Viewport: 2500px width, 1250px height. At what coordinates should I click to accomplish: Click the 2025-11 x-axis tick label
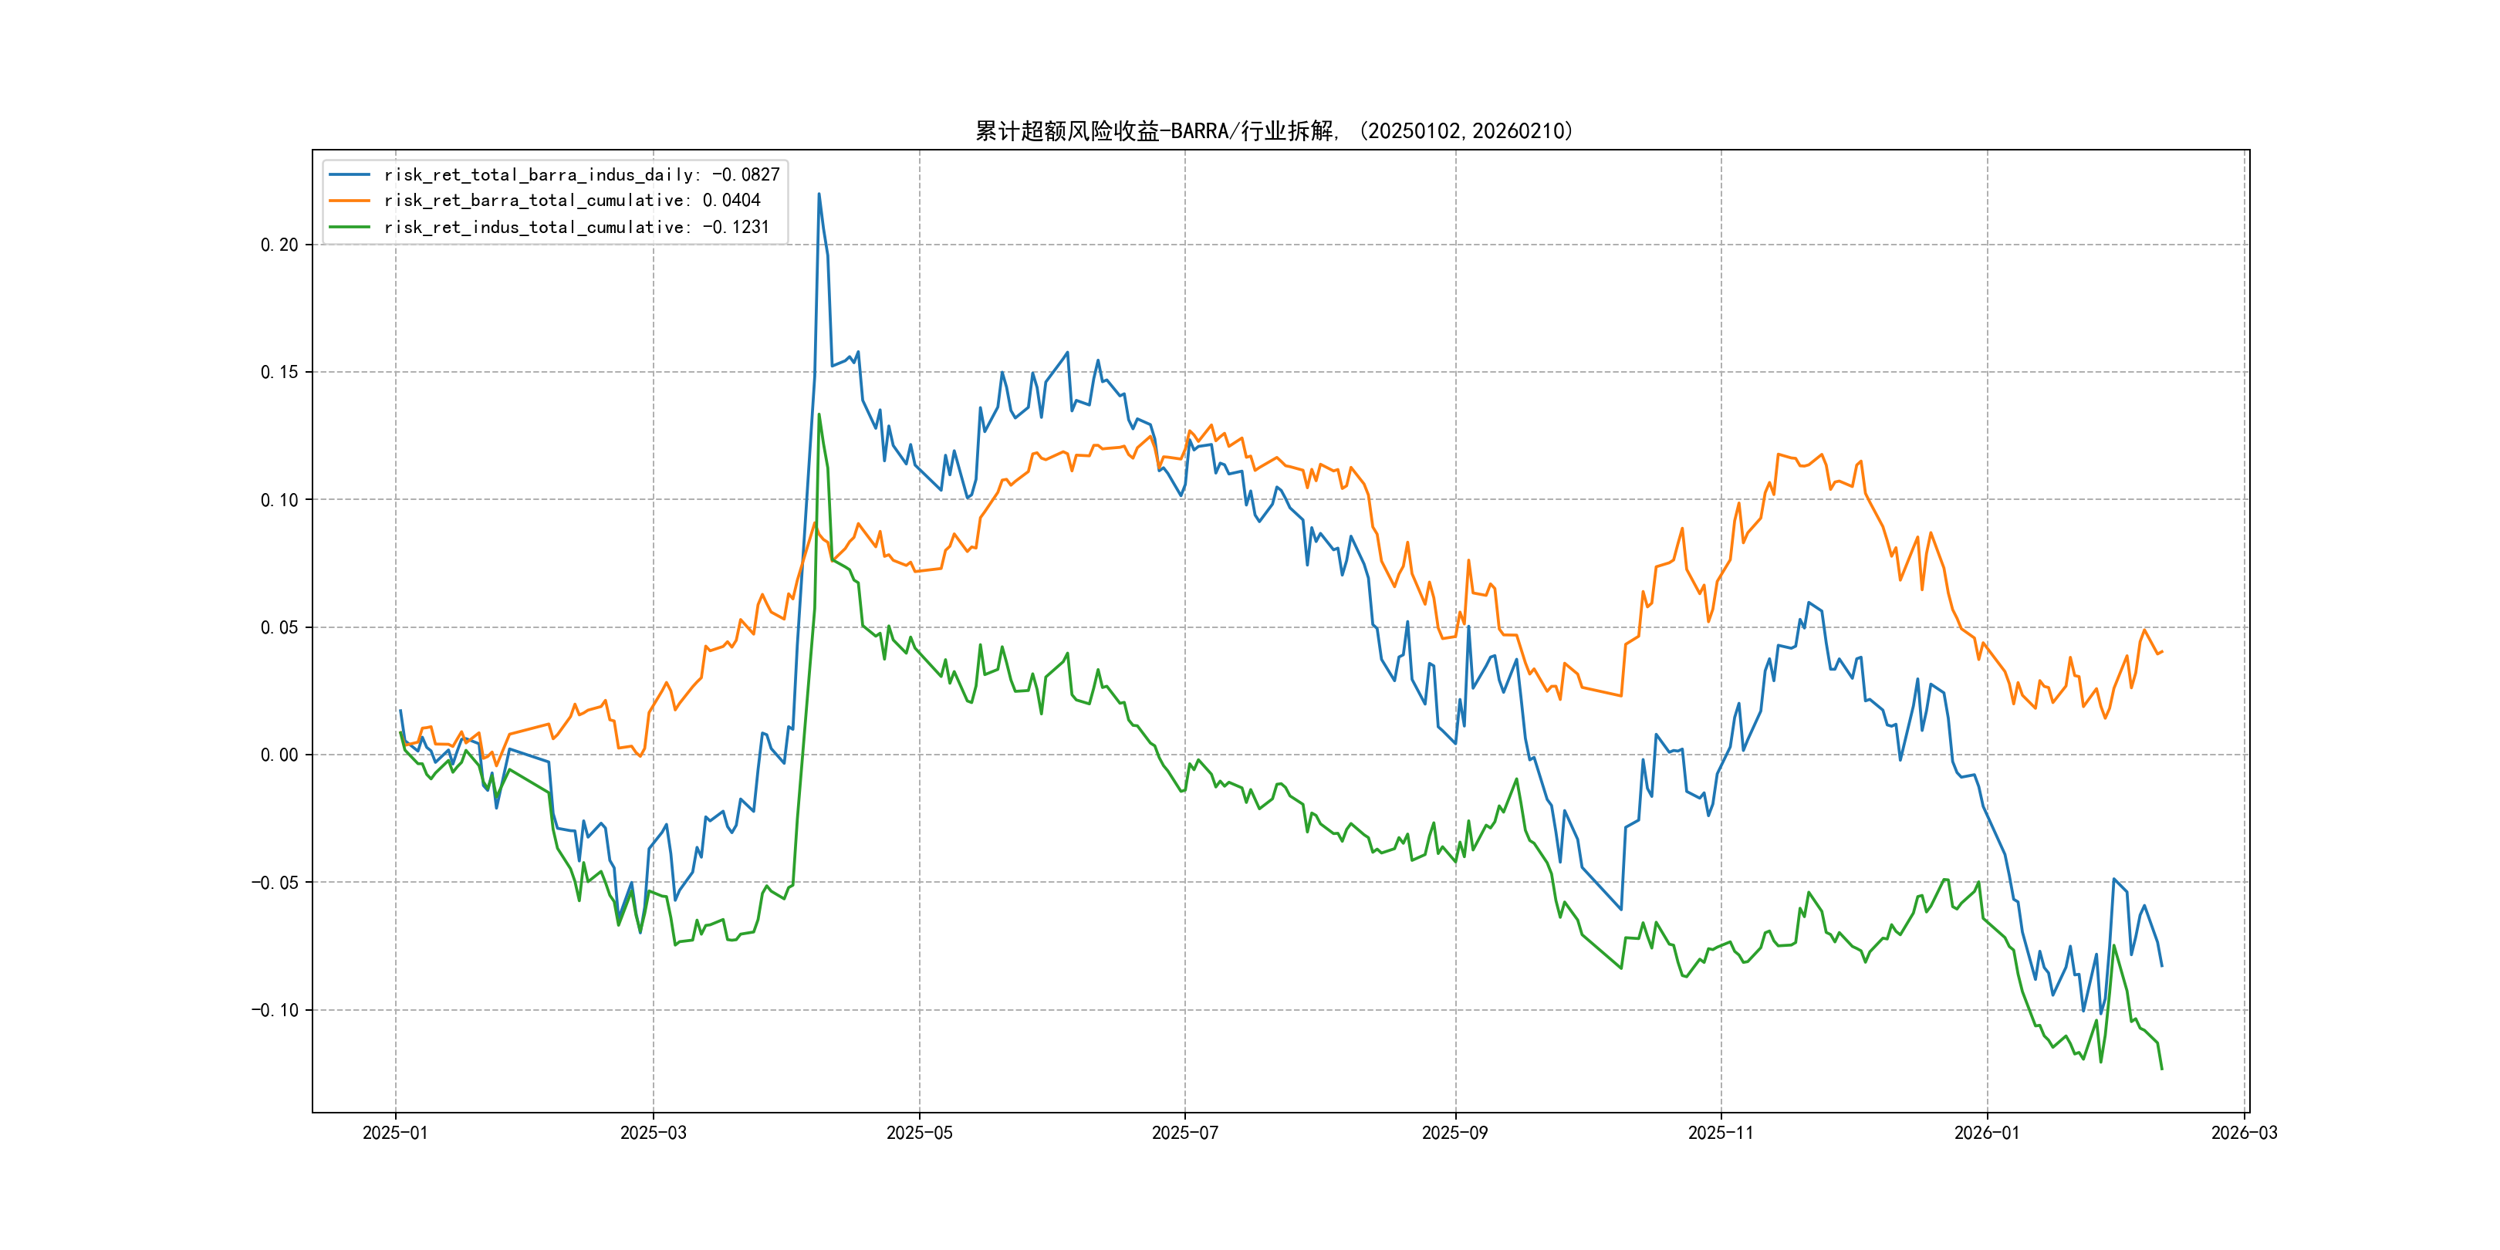(1721, 1133)
